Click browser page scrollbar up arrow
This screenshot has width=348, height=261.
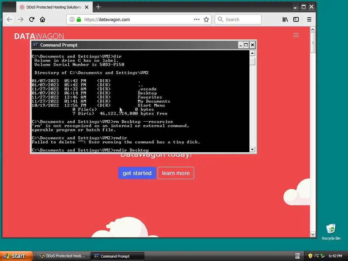(x=313, y=29)
